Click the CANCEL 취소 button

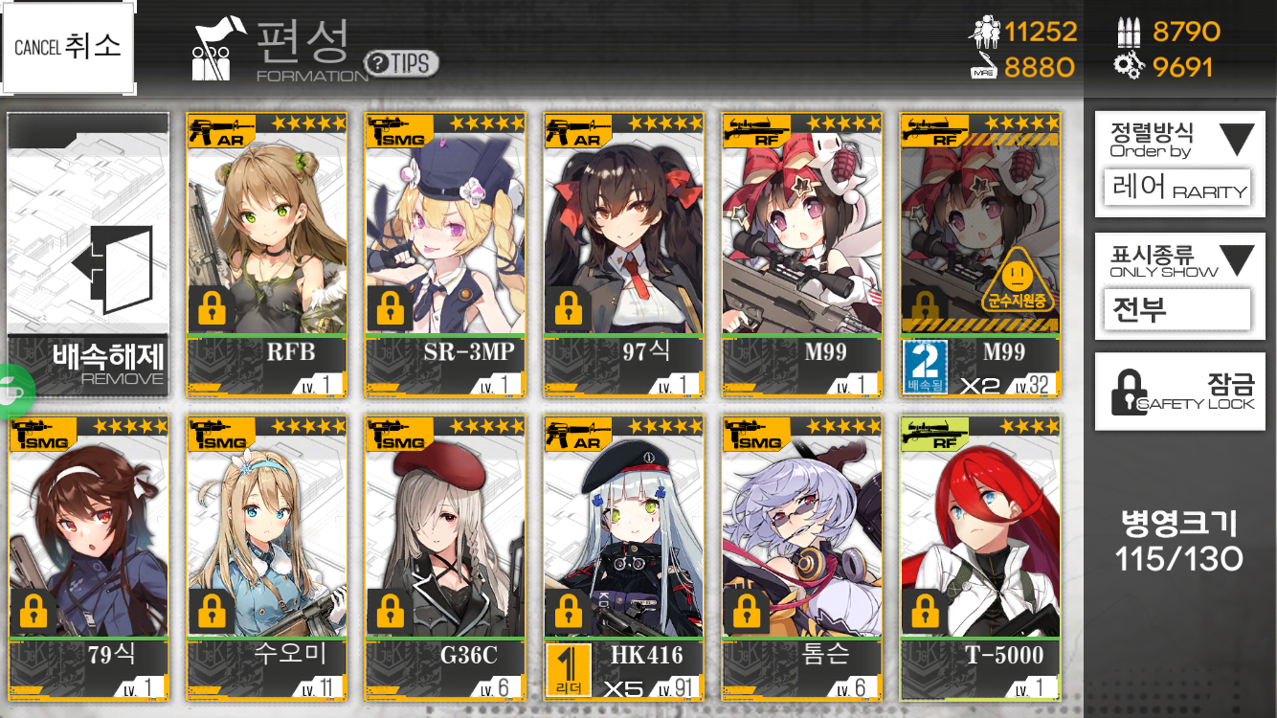click(x=67, y=47)
